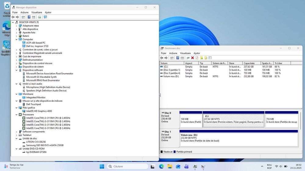Image resolution: width=305 pixels, height=171 pixels.
Task: Click the Forward arrow in Manager dispozitive toolbar
Action: pos(17,17)
